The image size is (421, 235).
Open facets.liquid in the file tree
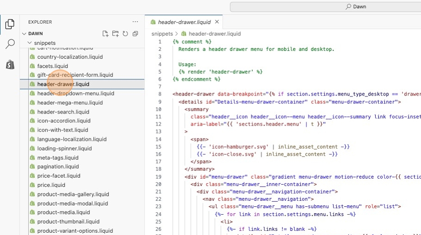coord(52,66)
